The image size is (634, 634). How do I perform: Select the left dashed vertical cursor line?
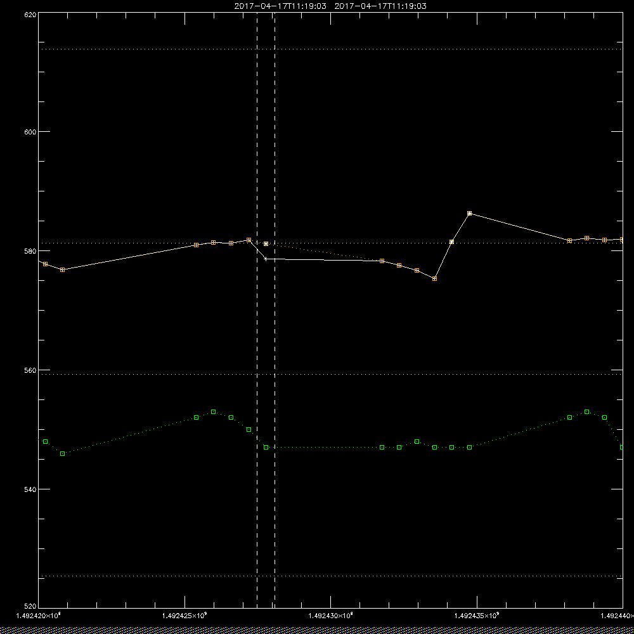[257, 309]
